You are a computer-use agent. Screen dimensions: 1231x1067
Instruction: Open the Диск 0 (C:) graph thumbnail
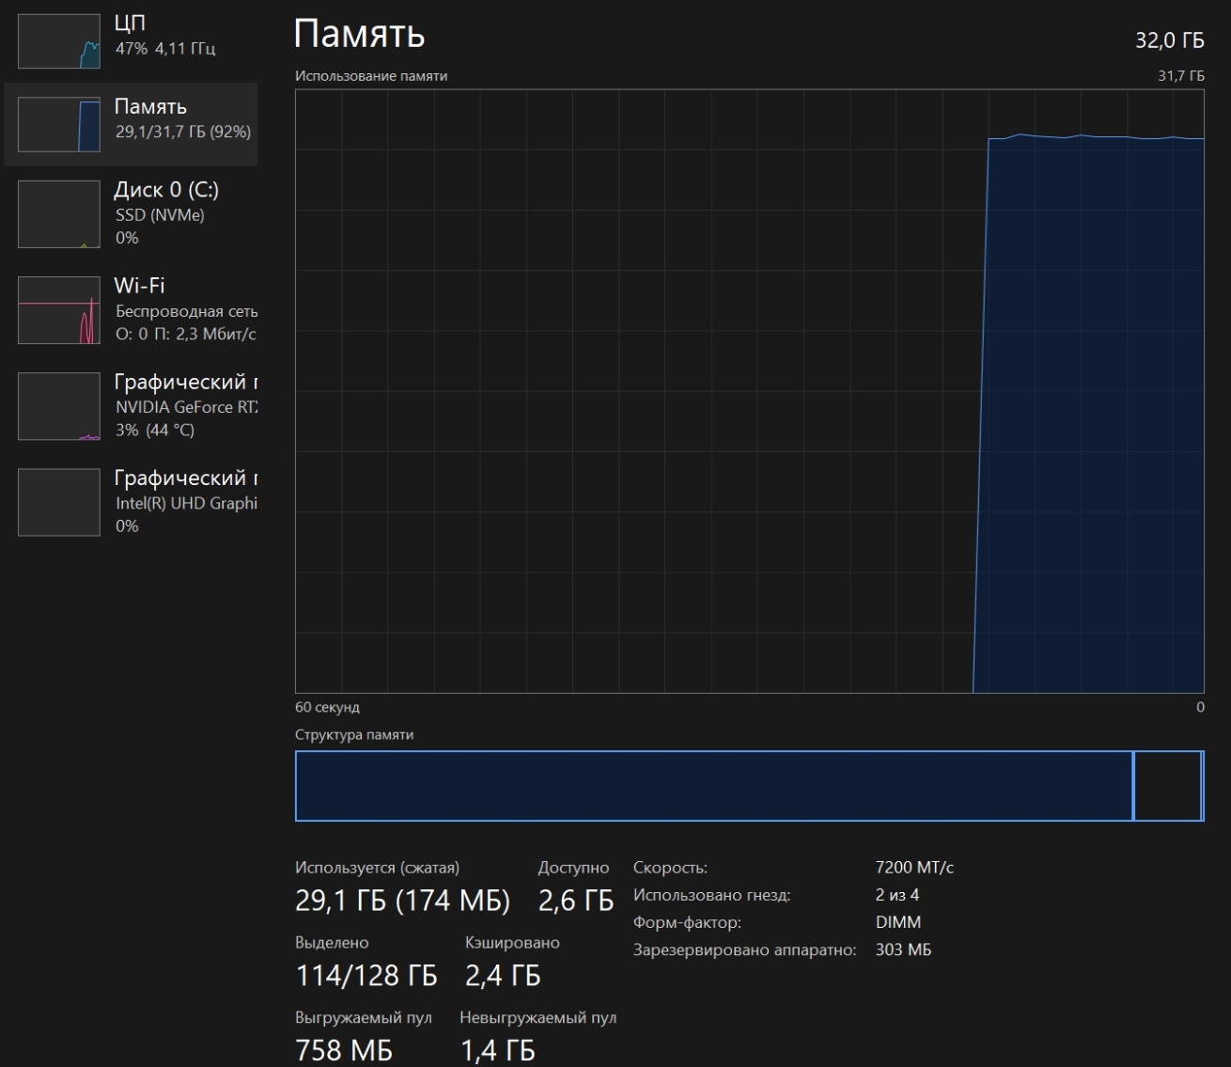[x=59, y=214]
